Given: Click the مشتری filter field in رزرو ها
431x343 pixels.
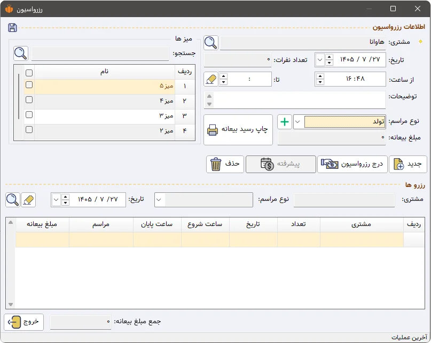Looking at the screenshot, I should coord(344,200).
